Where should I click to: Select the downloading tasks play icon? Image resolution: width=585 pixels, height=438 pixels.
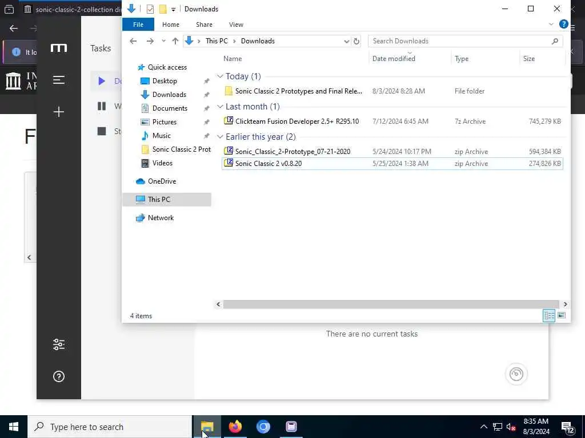pyautogui.click(x=102, y=81)
